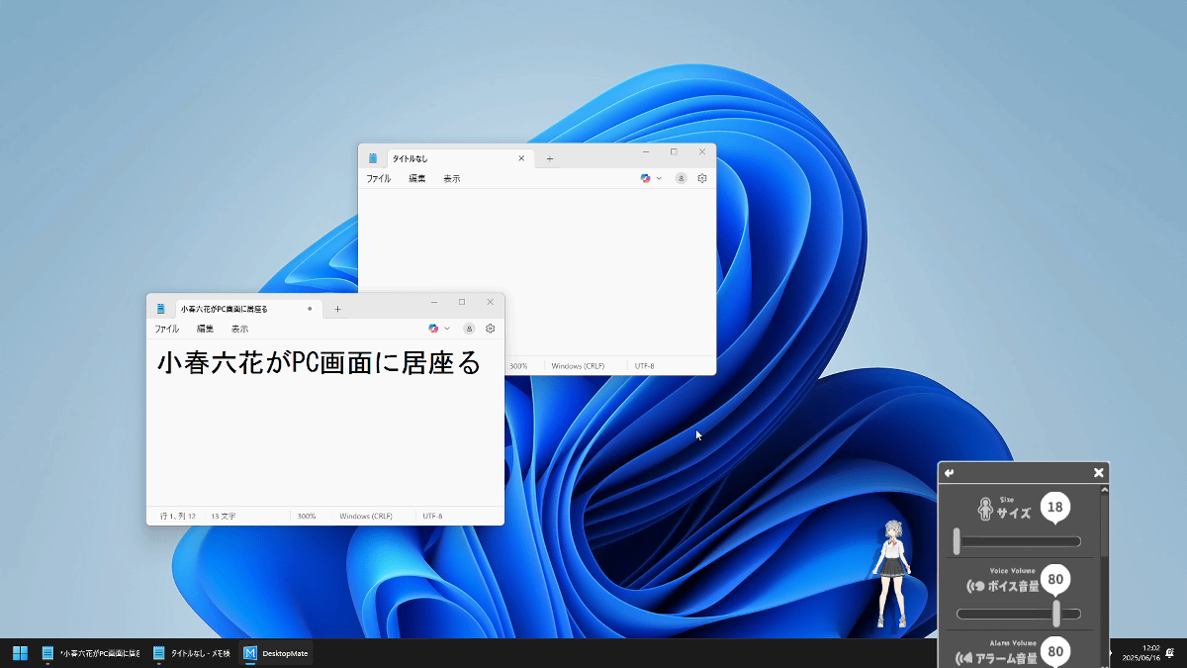Click UTF-8 in the 小春六花 Notepad
Screen dimensions: 1187x668
(433, 517)
